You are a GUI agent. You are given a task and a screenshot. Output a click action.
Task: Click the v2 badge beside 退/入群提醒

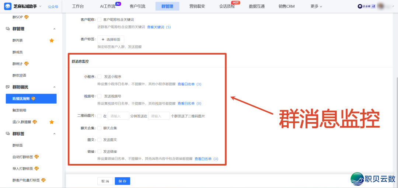(35, 122)
